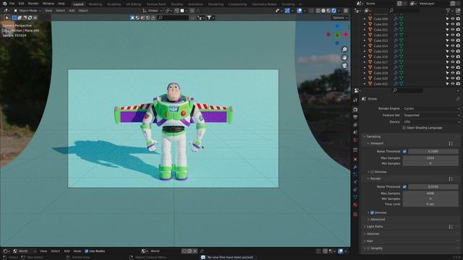Hide Cube.010 with its eye icon
This screenshot has height=260, width=463.
tap(453, 24)
